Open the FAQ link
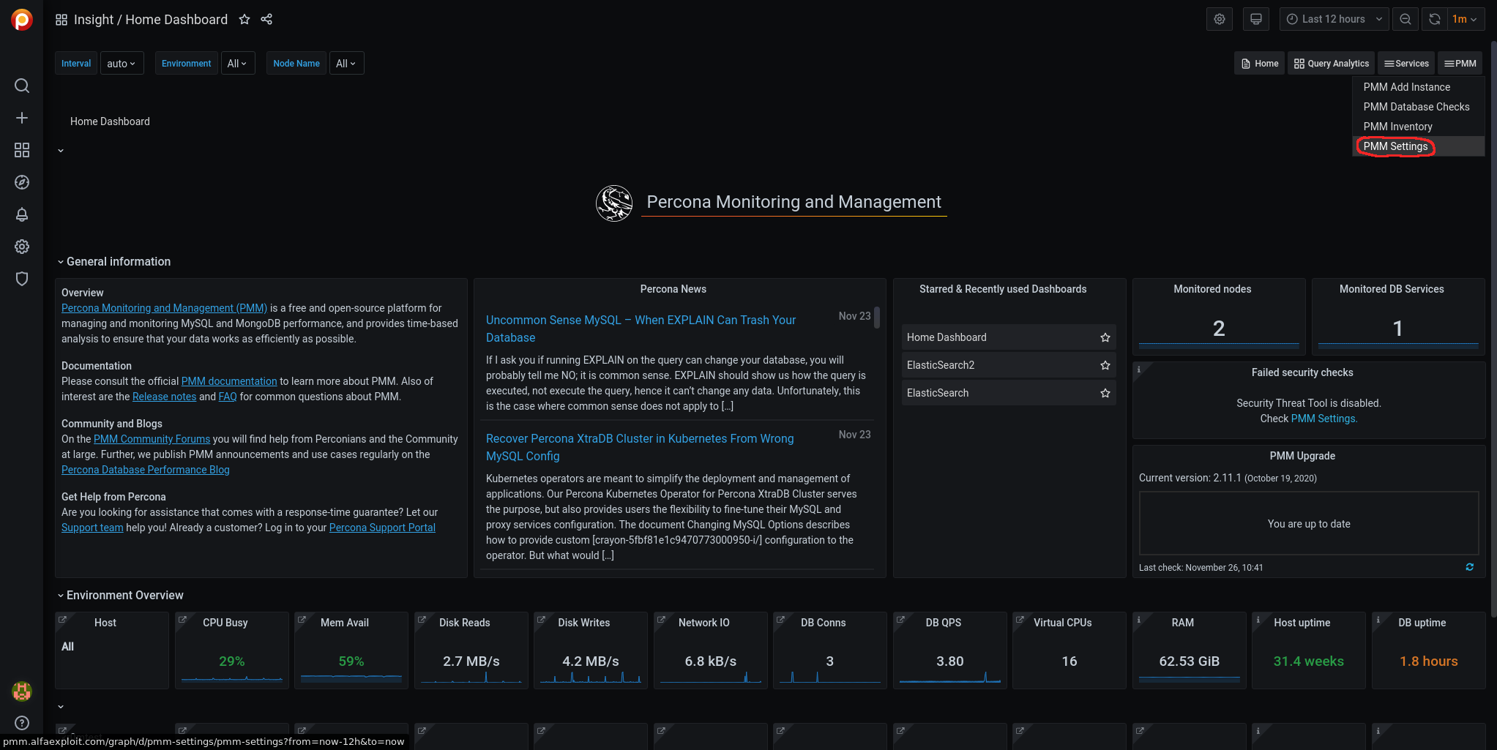 (x=228, y=397)
